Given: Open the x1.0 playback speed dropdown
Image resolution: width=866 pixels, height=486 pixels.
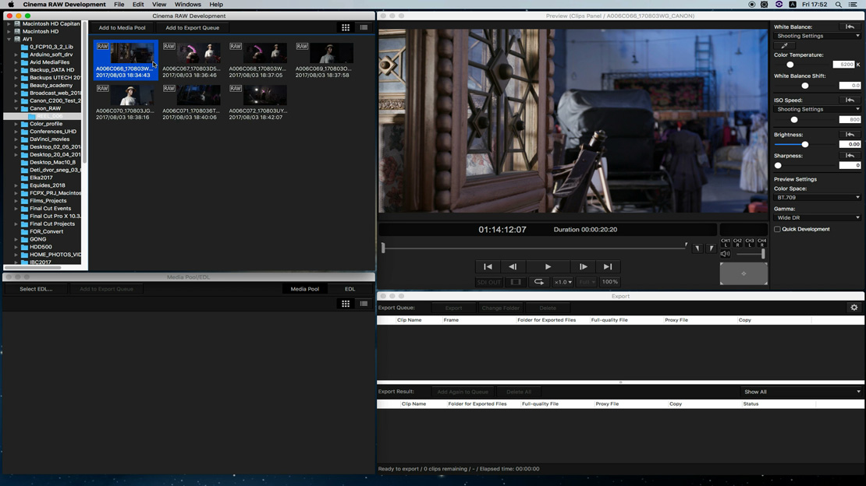Looking at the screenshot, I should [x=563, y=282].
